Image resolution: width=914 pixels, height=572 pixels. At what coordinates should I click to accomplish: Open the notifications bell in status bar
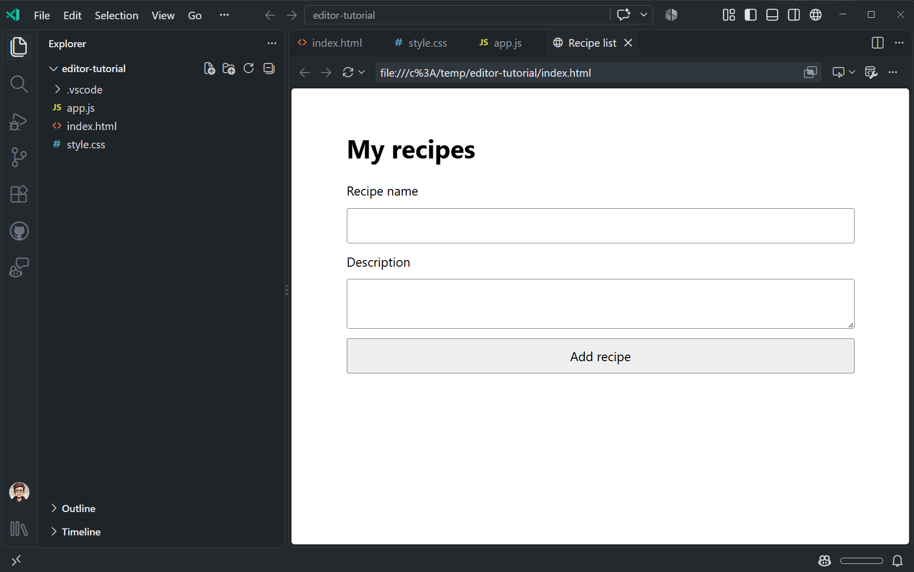tap(898, 560)
